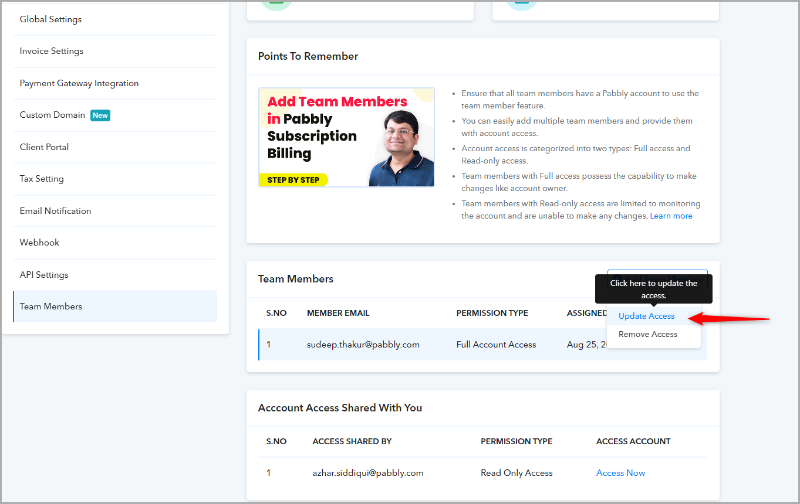
Task: Open API Settings
Action: (x=115, y=275)
